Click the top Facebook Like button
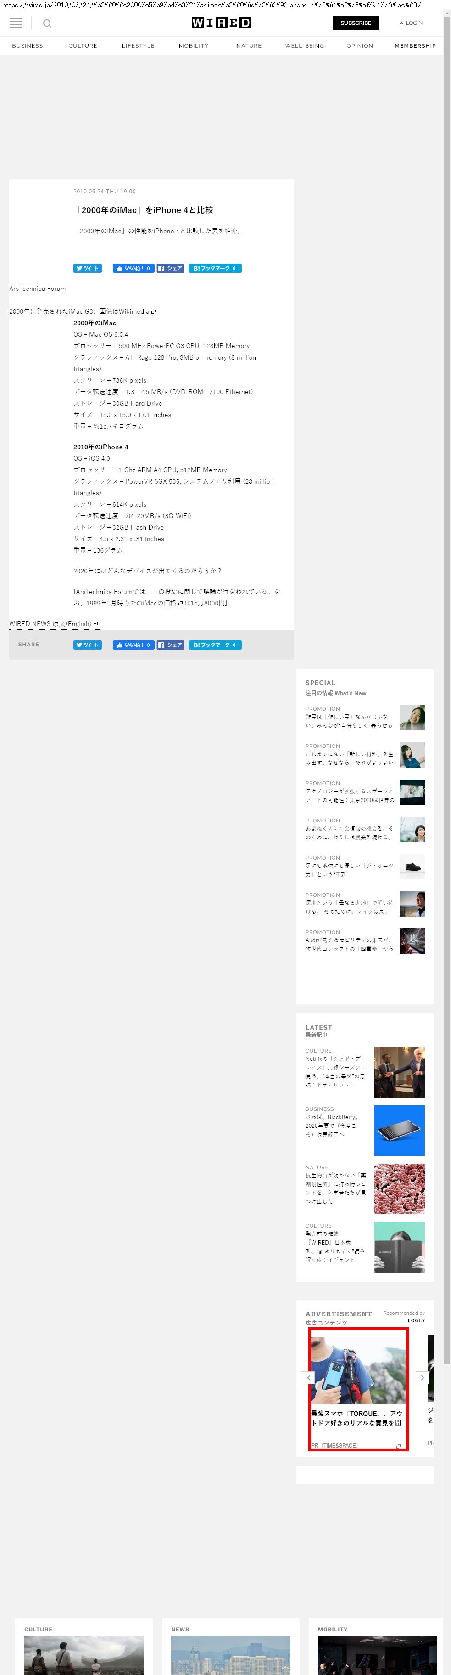 [133, 269]
